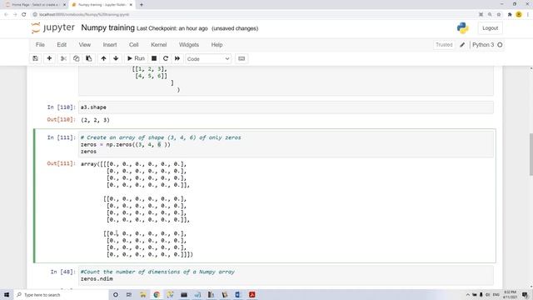Click the Out[111] output prompt
This screenshot has height=300, width=533.
(61, 163)
